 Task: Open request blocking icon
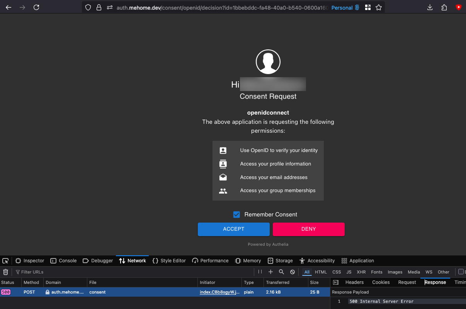(x=293, y=272)
